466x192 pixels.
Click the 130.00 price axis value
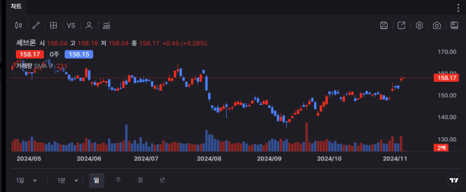pyautogui.click(x=447, y=139)
